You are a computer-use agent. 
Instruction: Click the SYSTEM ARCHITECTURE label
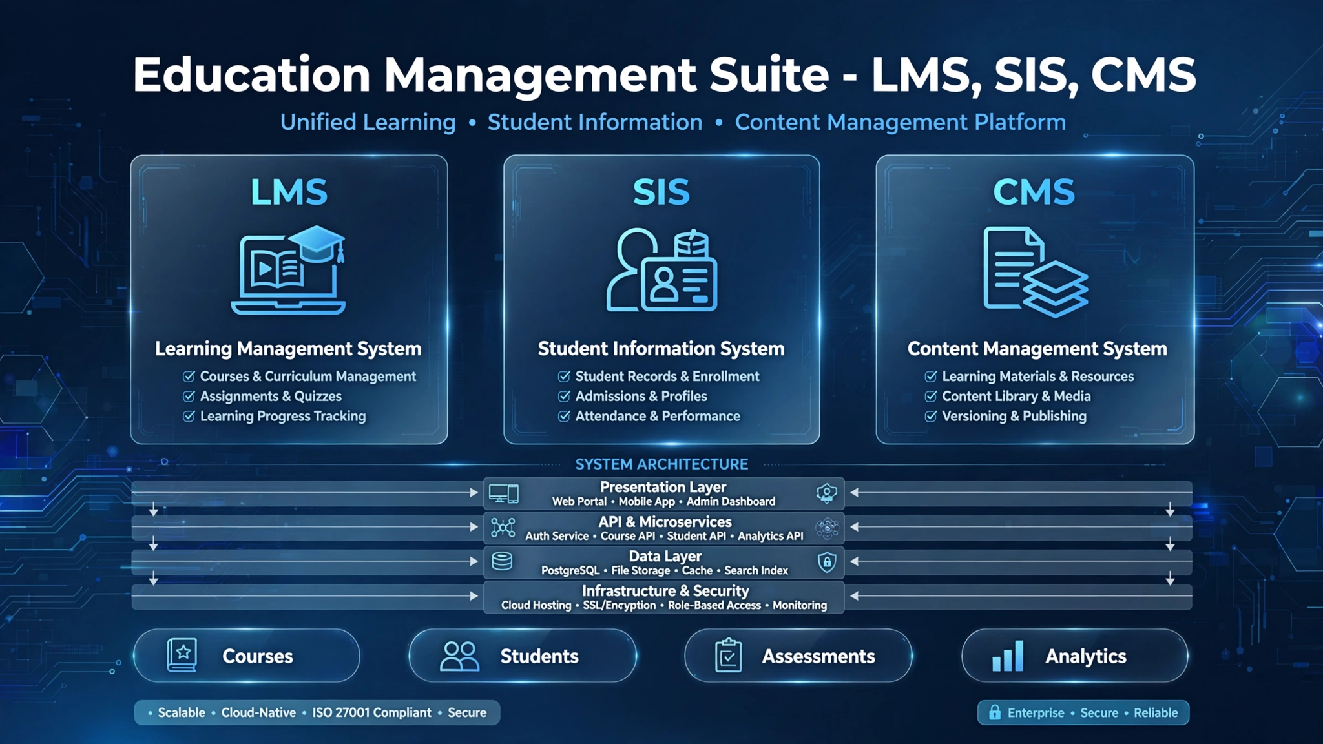(661, 464)
